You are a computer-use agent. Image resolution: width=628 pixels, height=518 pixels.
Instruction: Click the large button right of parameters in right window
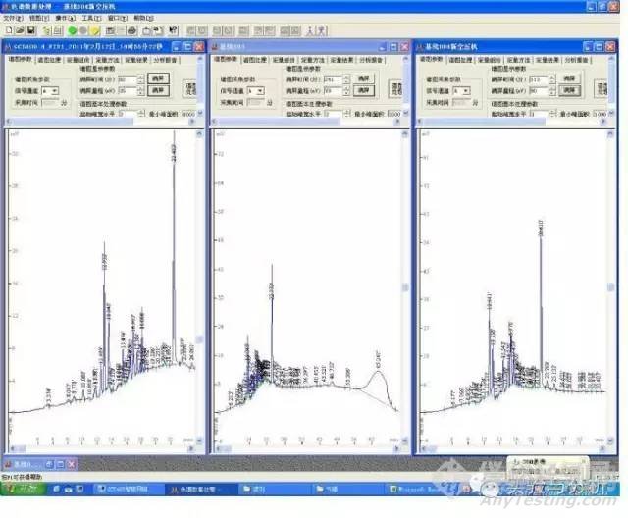pyautogui.click(x=603, y=88)
